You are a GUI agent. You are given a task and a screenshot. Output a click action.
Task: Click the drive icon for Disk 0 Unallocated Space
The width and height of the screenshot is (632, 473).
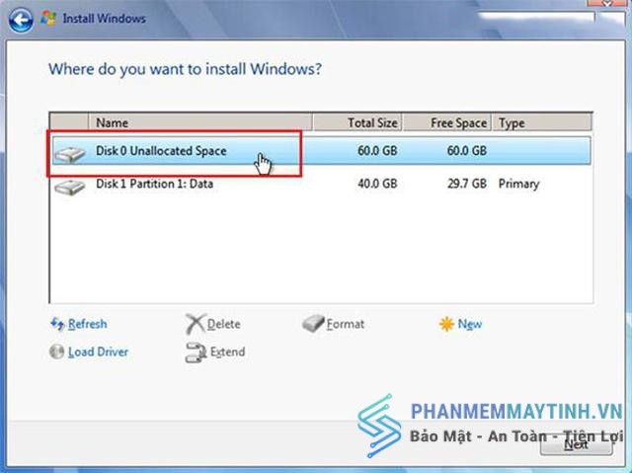pyautogui.click(x=70, y=155)
